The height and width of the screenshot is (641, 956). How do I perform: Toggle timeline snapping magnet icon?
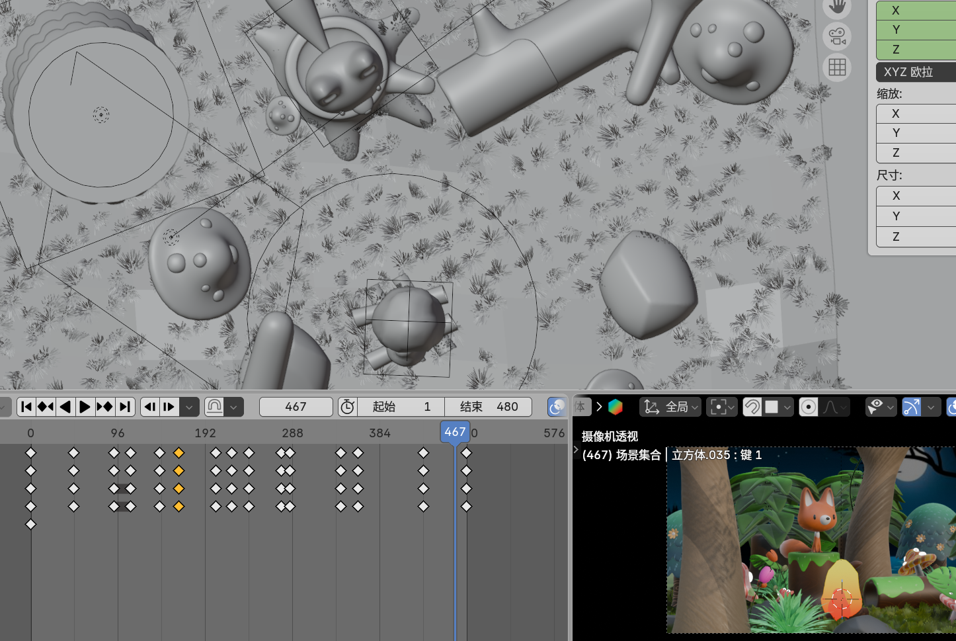214,407
